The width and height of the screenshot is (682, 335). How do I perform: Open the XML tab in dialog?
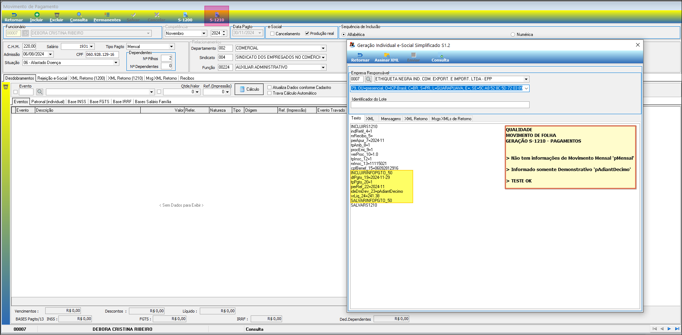370,119
